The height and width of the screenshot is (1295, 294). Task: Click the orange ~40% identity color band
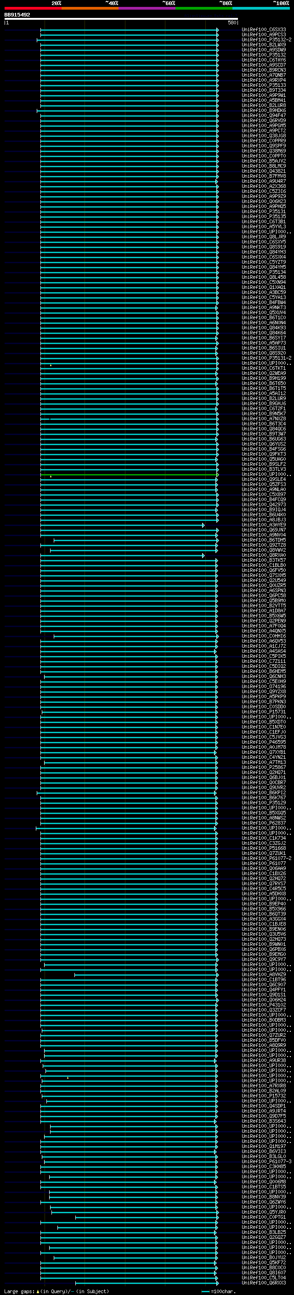[90, 8]
